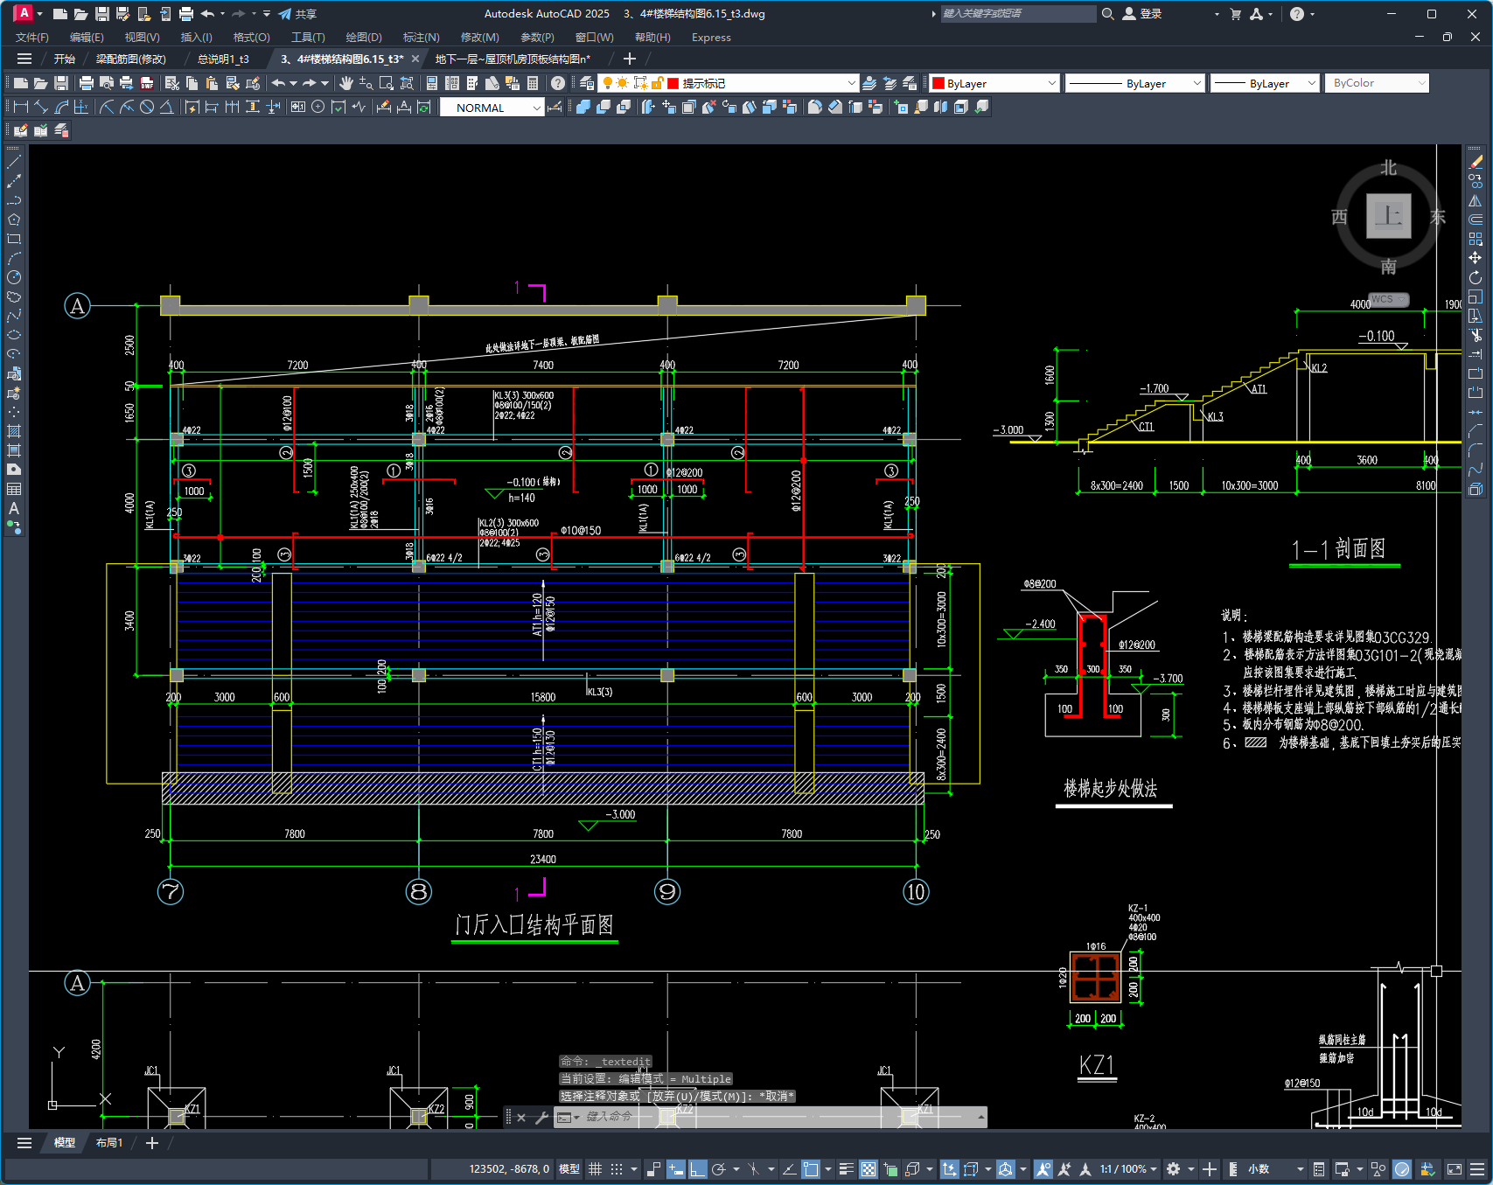The width and height of the screenshot is (1493, 1185).
Task: Click the Center Mark dimension icon
Action: pyautogui.click(x=318, y=107)
